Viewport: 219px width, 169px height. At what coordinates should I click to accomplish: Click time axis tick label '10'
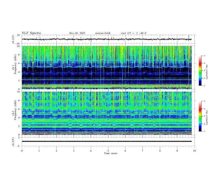coord(194,151)
